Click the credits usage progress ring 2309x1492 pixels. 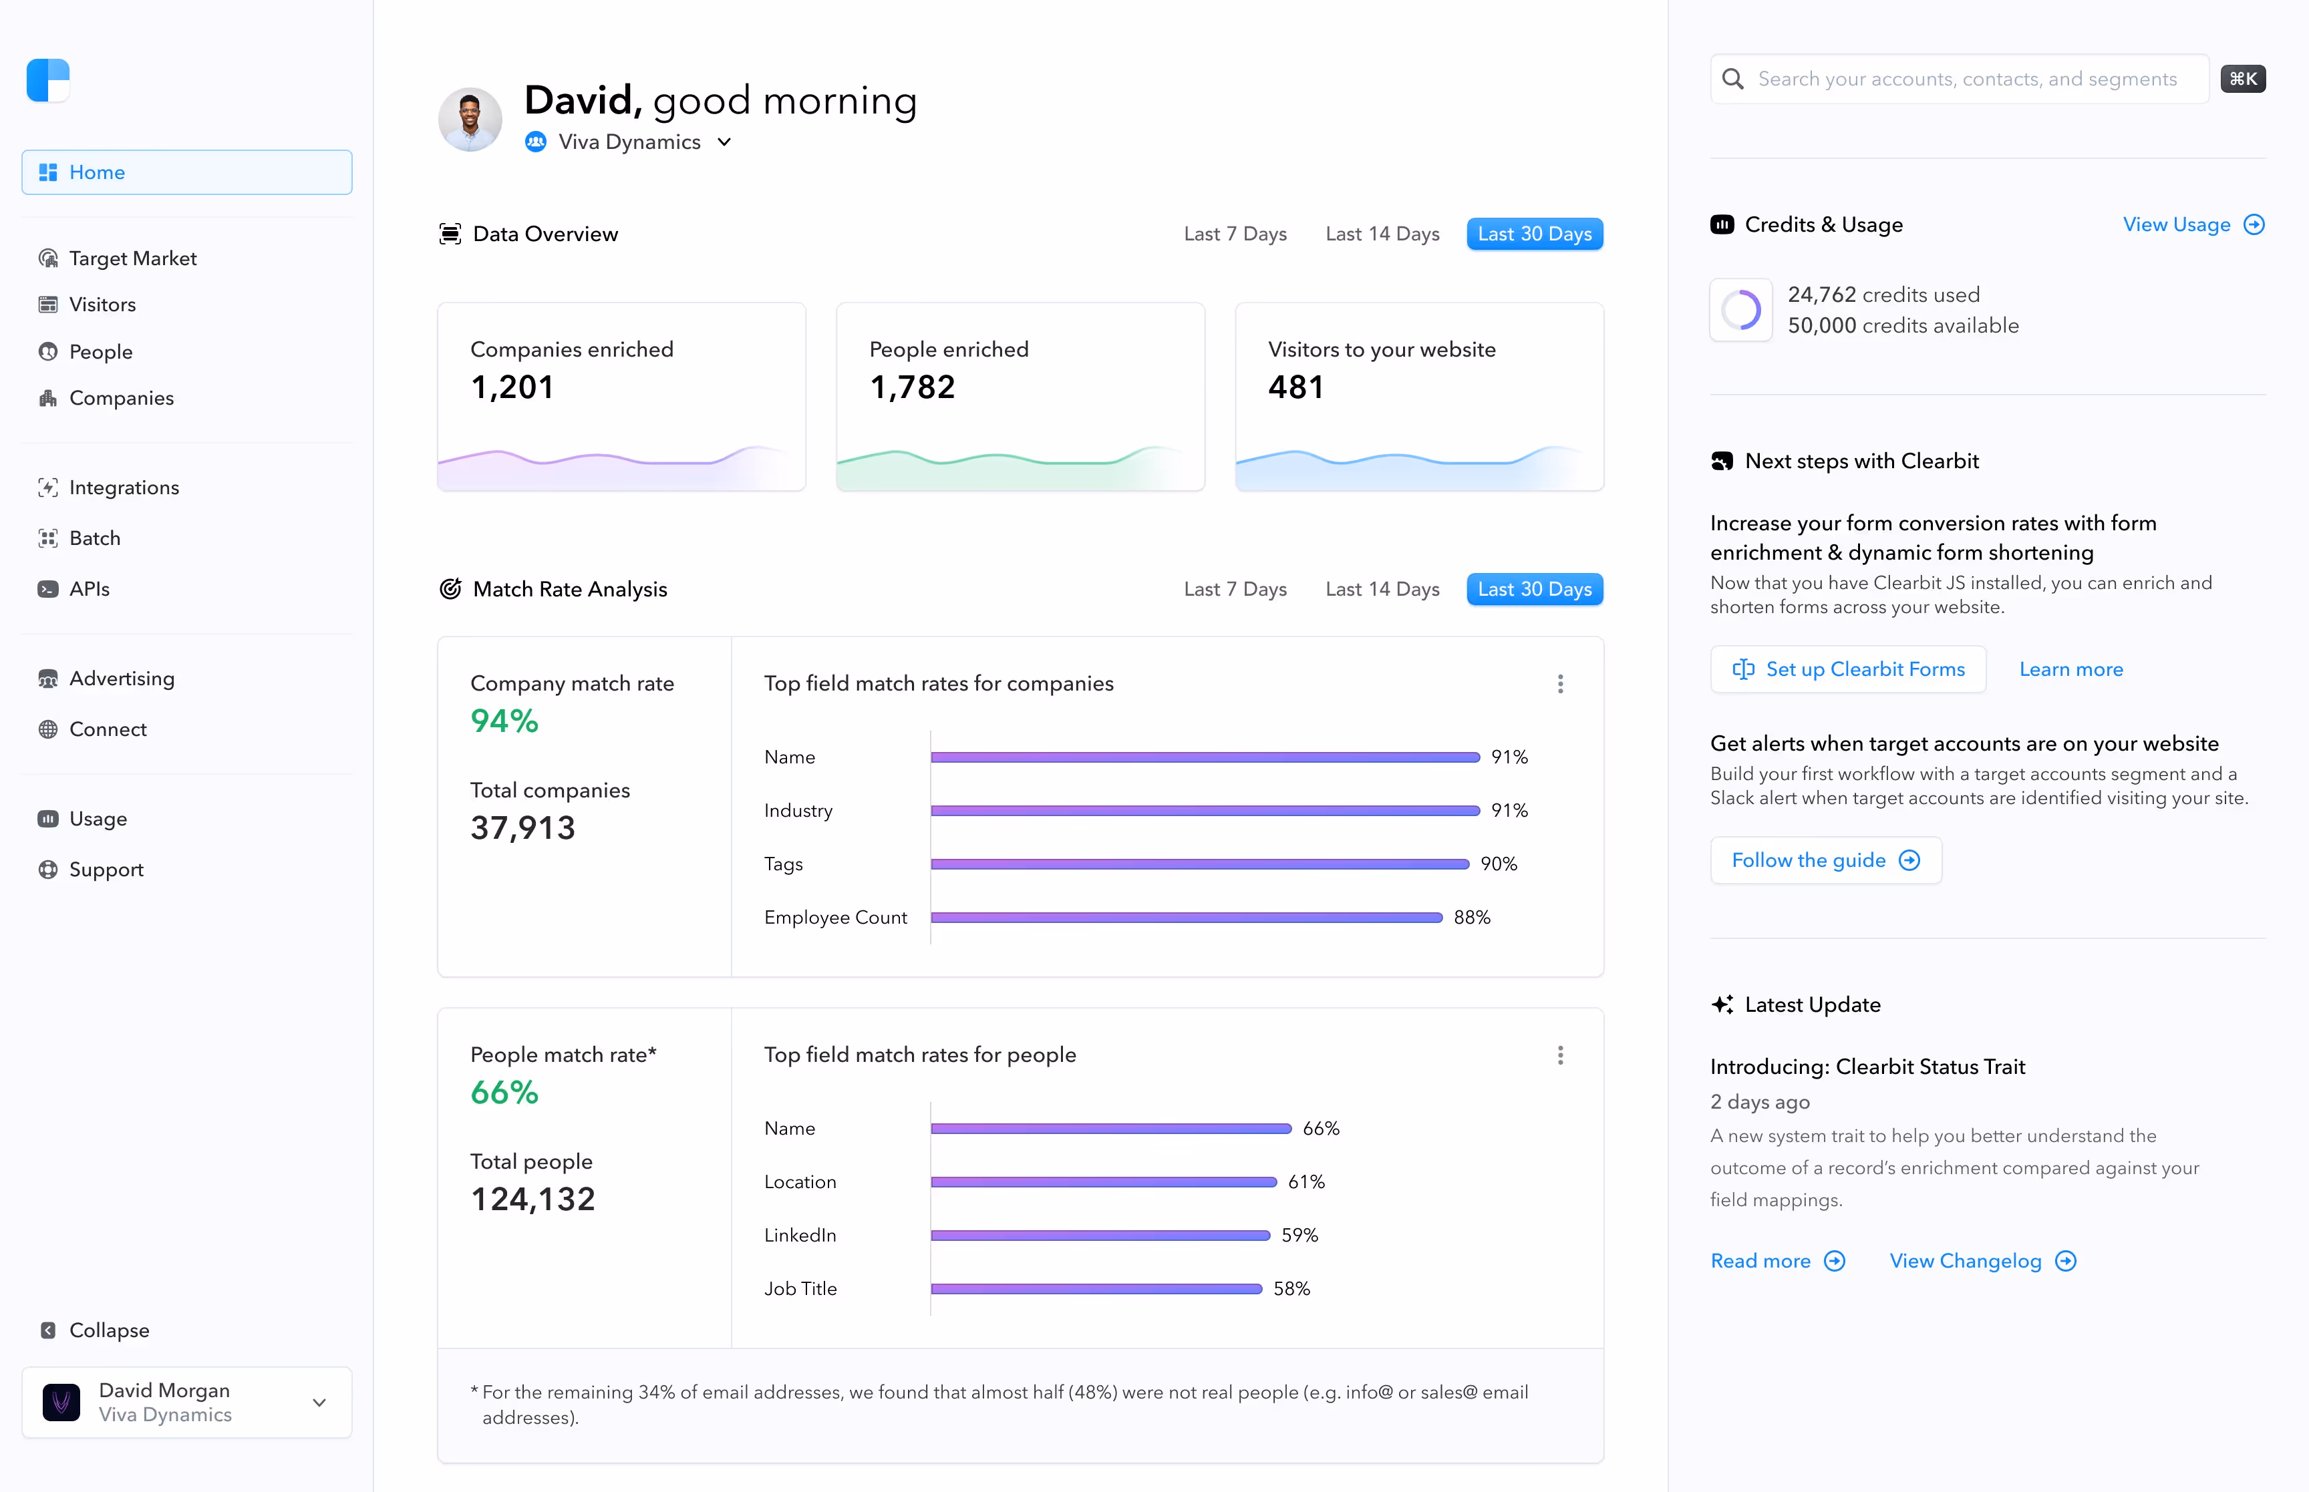click(x=1740, y=310)
